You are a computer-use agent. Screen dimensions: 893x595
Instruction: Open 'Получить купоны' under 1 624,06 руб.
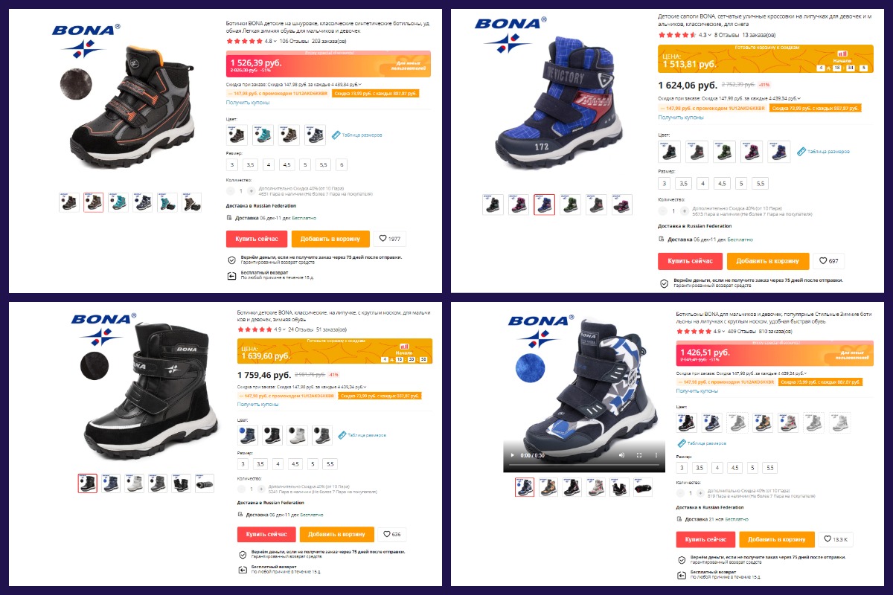[680, 117]
